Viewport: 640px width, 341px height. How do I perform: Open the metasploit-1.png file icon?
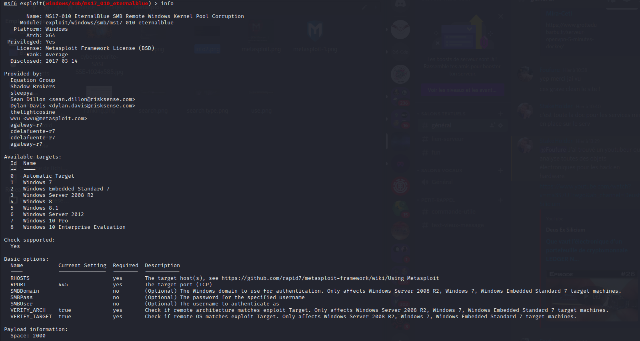315,32
